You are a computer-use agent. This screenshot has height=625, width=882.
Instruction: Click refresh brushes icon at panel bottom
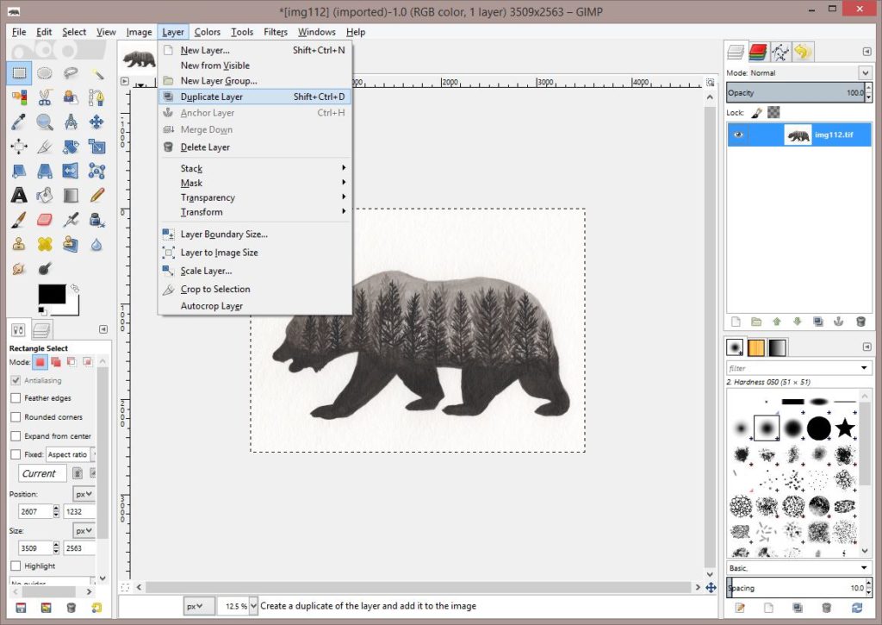(857, 608)
